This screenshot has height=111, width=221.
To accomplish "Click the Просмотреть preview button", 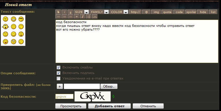I will [x=71, y=106].
